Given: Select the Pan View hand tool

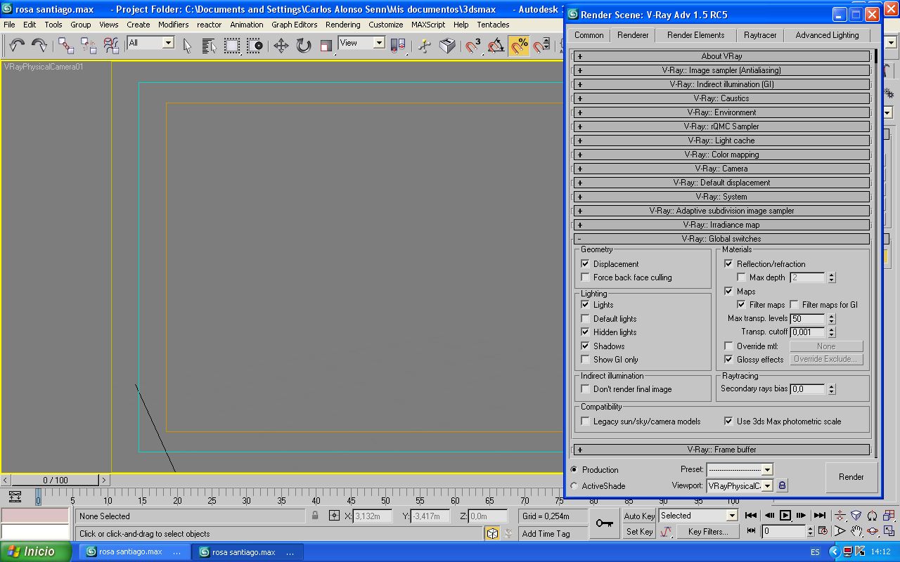Looking at the screenshot, I should tap(857, 531).
